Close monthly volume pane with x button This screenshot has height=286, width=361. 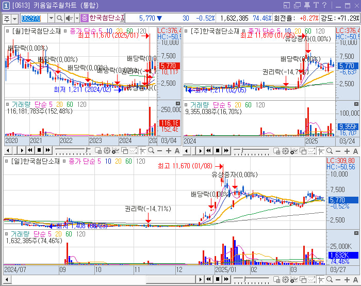click(178, 103)
